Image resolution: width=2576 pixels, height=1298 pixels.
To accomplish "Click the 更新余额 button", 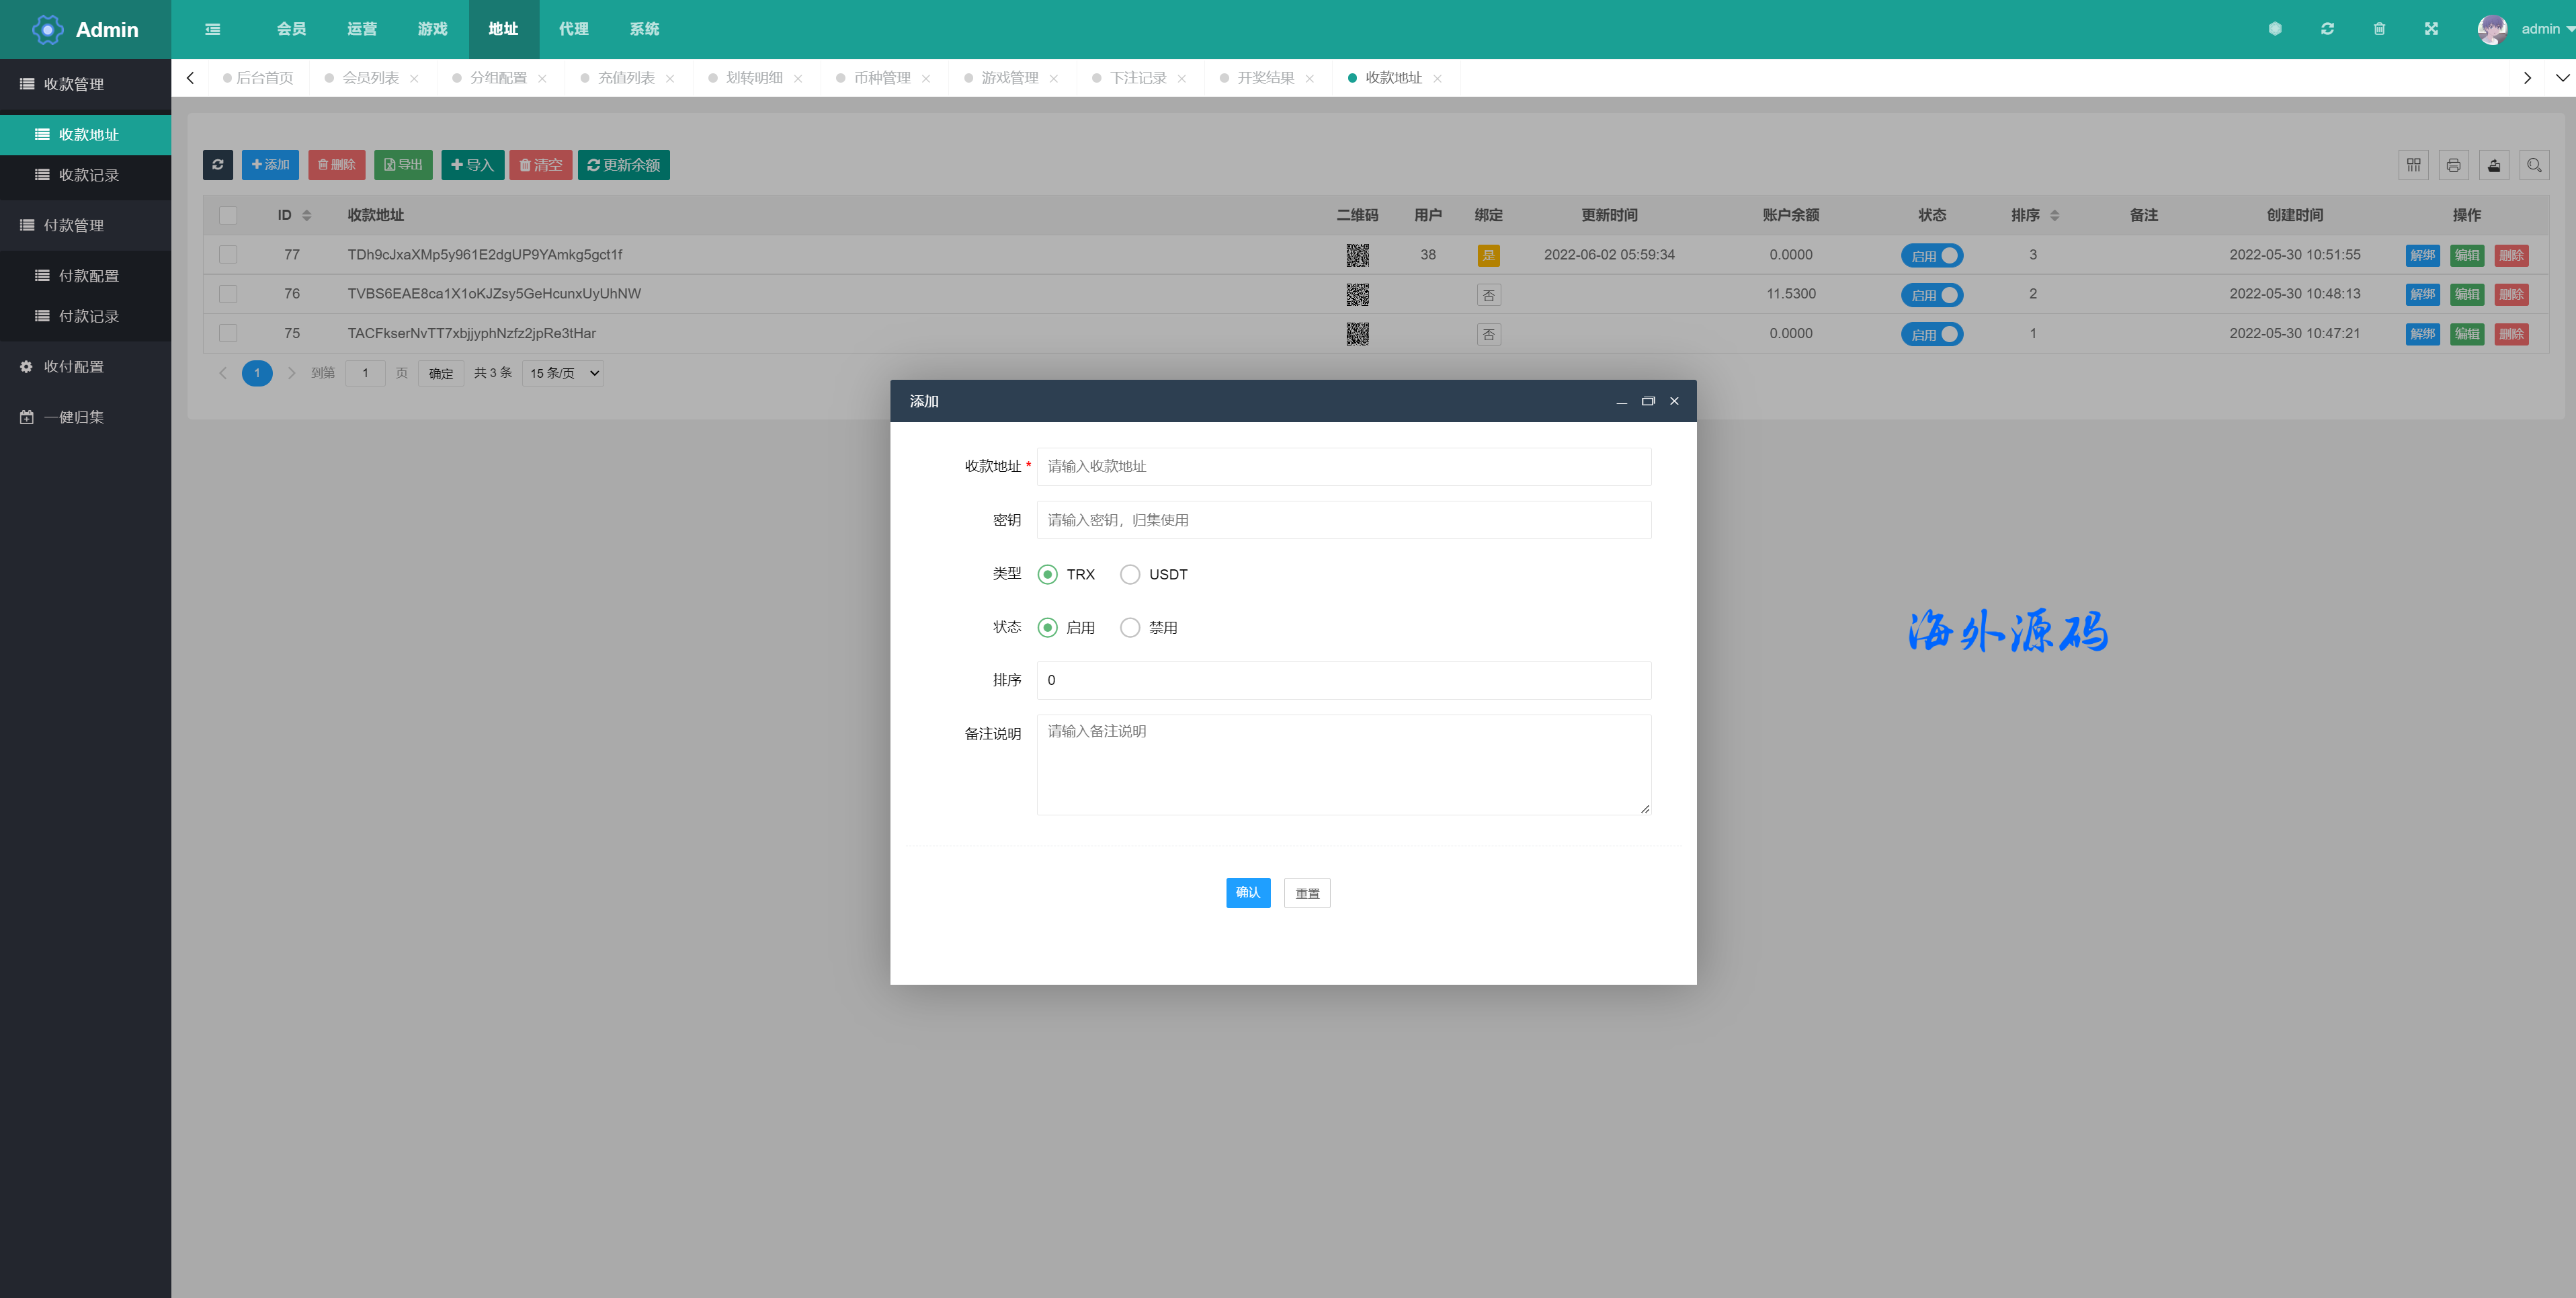I will tap(623, 165).
